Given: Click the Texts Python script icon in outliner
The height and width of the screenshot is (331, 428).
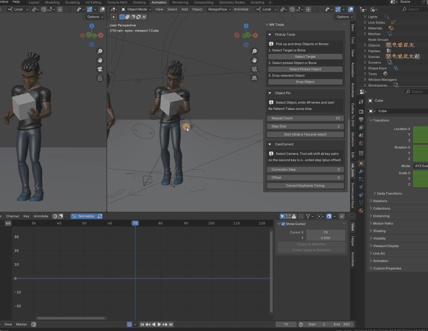Looking at the screenshot, I should pyautogui.click(x=385, y=74).
